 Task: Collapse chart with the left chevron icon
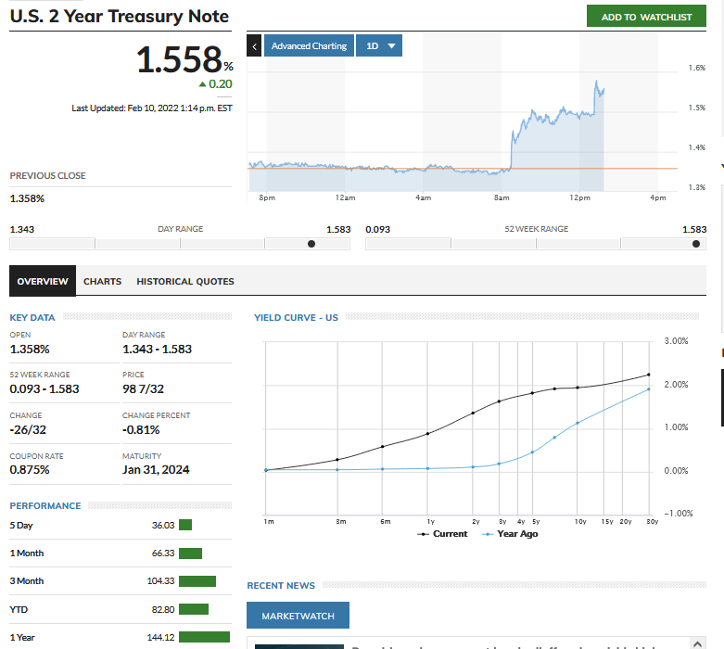(254, 45)
